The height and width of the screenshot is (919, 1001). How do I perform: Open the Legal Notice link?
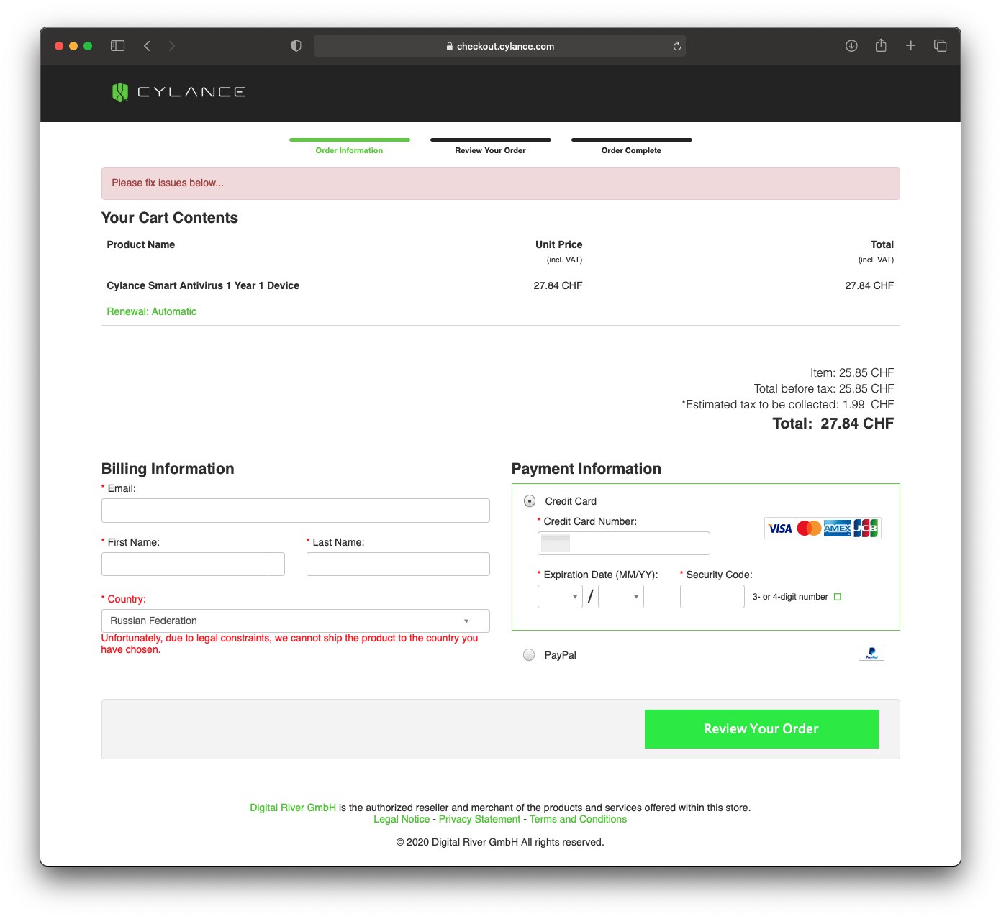(402, 819)
